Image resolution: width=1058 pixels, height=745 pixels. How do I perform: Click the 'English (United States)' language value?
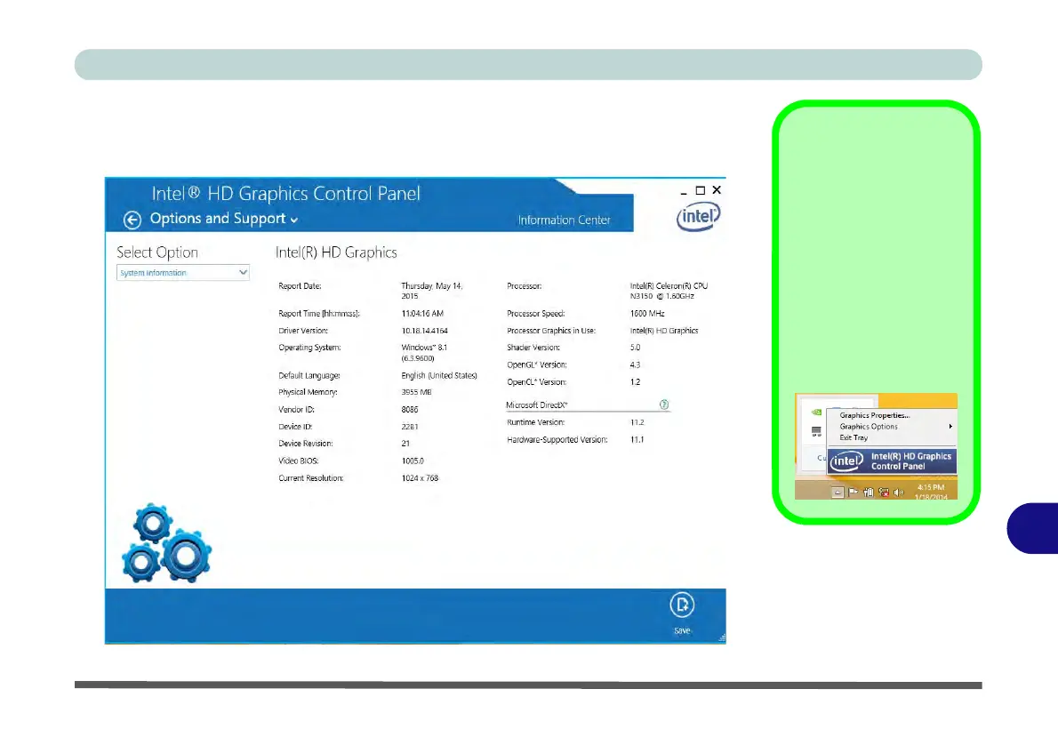(439, 376)
